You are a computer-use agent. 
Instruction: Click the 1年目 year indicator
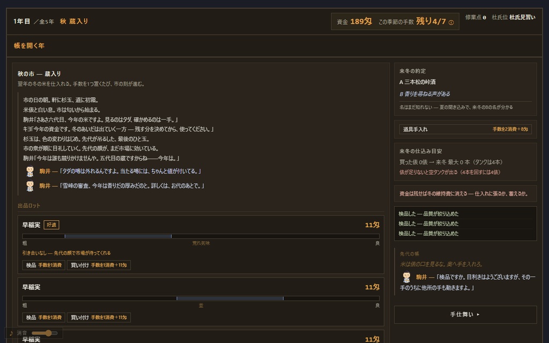[21, 21]
